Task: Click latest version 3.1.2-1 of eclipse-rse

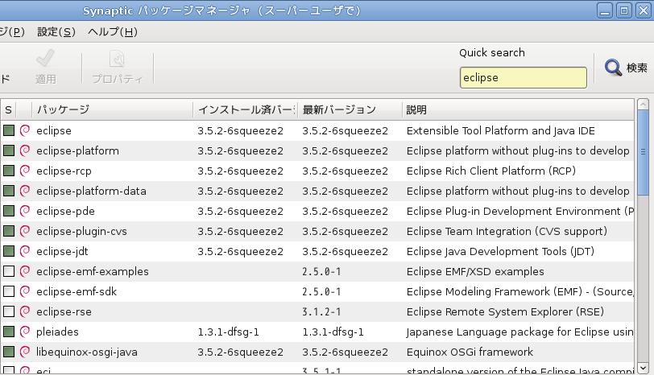Action: 321,311
